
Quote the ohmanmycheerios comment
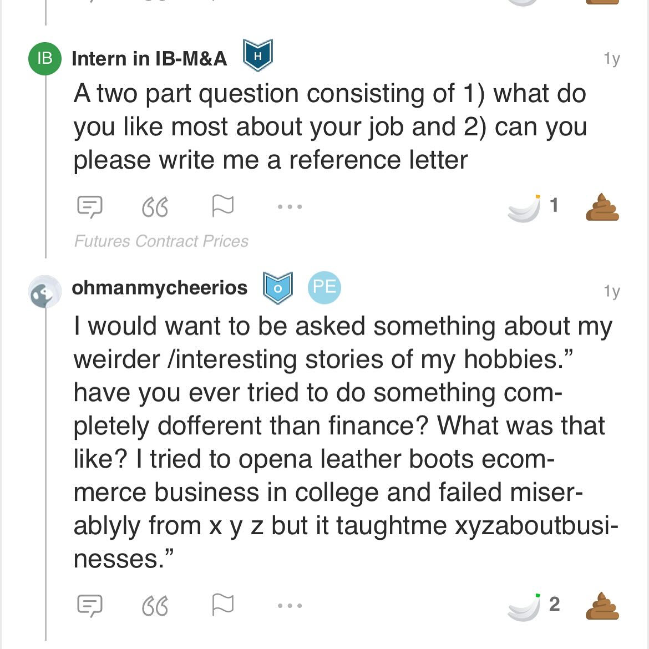pos(155,606)
